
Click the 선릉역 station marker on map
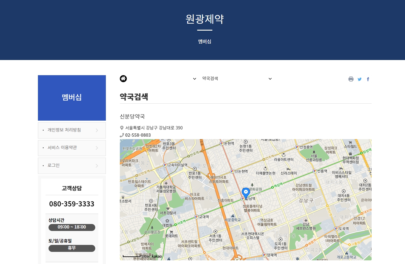[x=315, y=171]
